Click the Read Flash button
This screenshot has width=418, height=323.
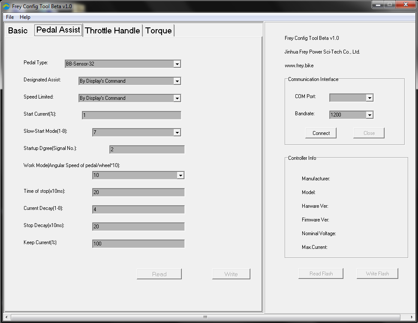click(321, 273)
